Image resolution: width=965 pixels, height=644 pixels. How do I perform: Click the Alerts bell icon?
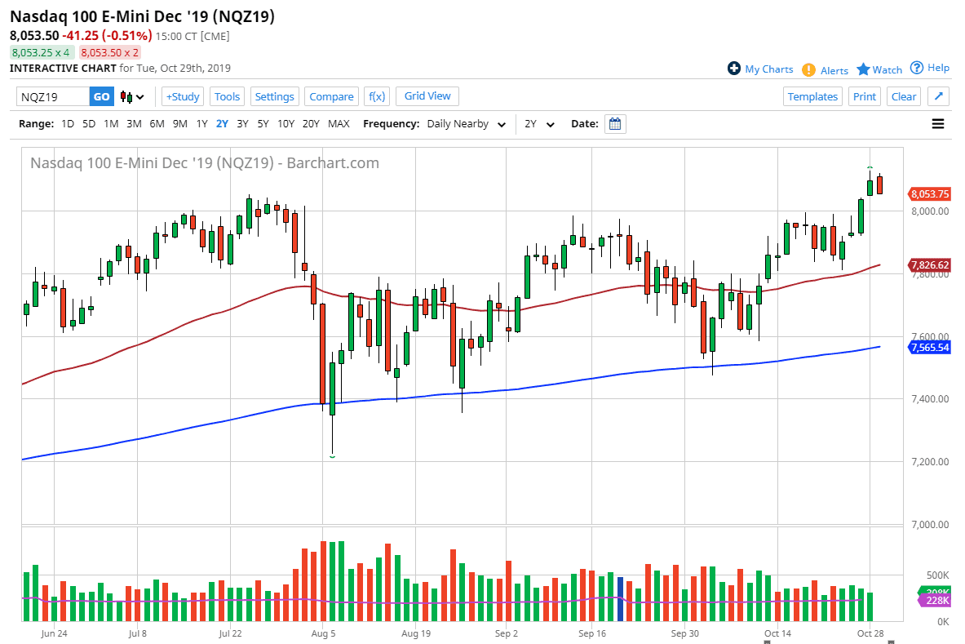808,69
